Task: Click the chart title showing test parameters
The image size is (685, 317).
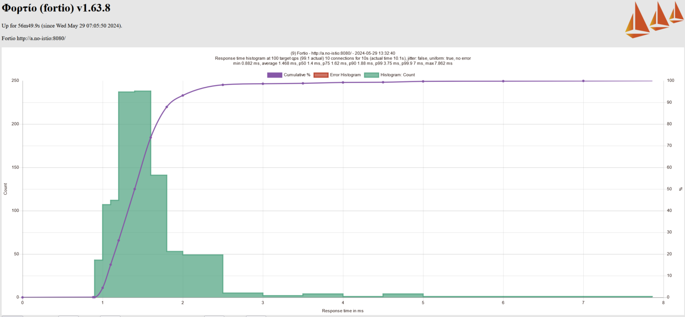Action: click(342, 58)
